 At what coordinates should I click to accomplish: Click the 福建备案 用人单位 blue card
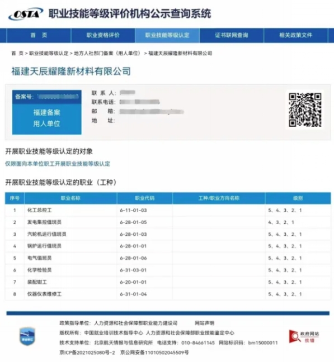46,112
